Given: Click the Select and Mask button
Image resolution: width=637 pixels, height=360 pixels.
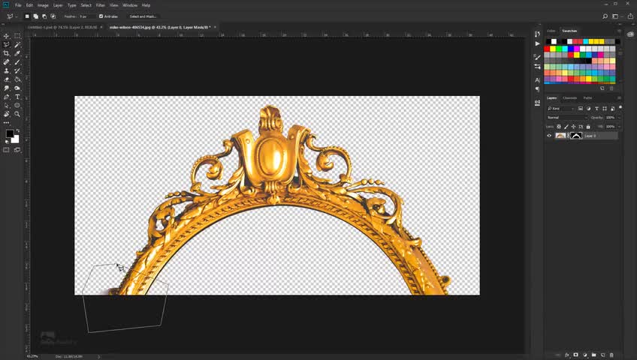Looking at the screenshot, I should pos(143,16).
